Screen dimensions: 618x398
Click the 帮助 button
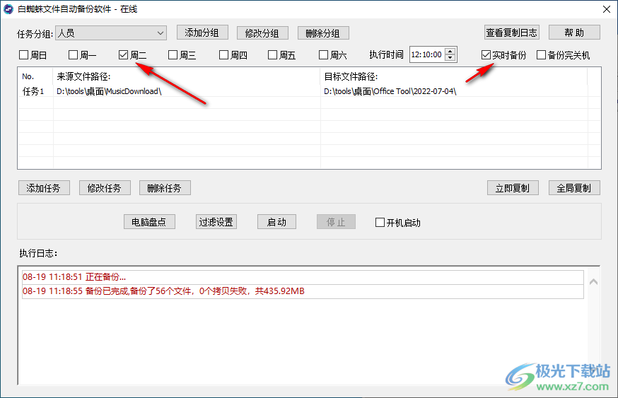point(574,33)
